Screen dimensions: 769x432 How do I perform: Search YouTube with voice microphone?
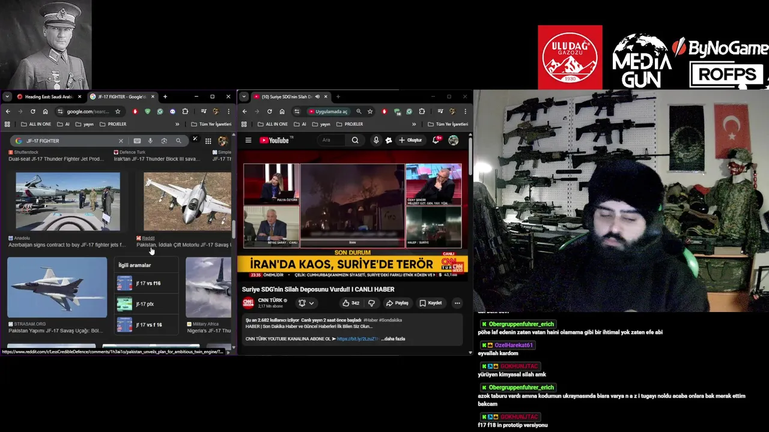(x=376, y=140)
